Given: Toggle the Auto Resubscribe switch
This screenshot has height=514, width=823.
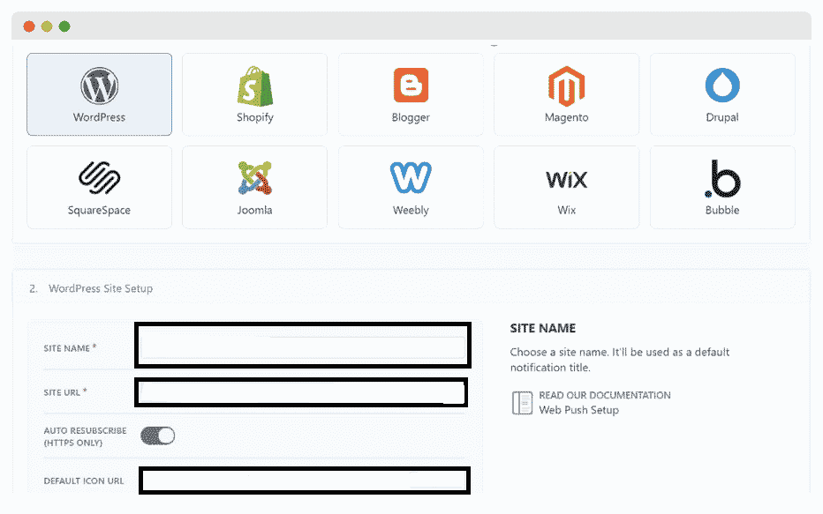Looking at the screenshot, I should click(x=157, y=436).
